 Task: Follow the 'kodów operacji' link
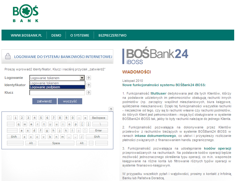click(x=218, y=148)
